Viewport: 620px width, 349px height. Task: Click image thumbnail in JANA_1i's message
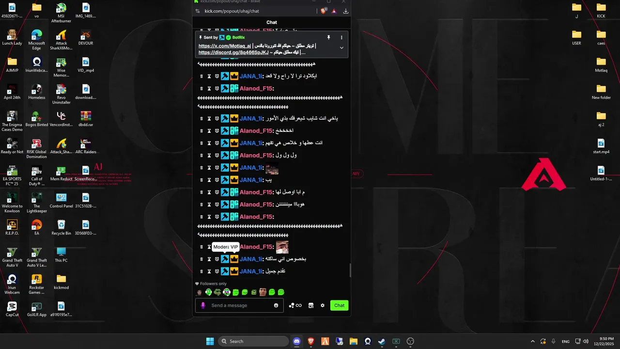(x=272, y=169)
